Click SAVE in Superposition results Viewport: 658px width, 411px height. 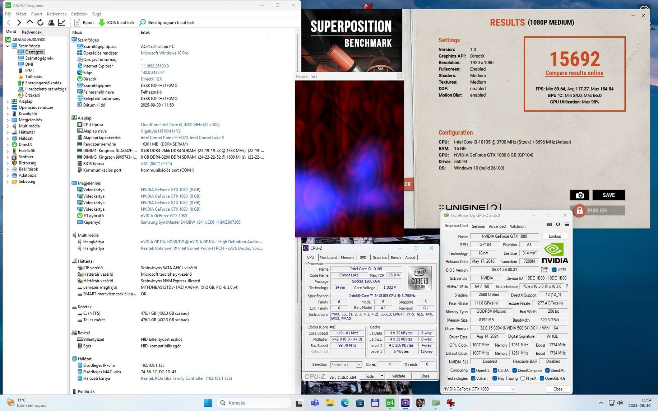(608, 195)
